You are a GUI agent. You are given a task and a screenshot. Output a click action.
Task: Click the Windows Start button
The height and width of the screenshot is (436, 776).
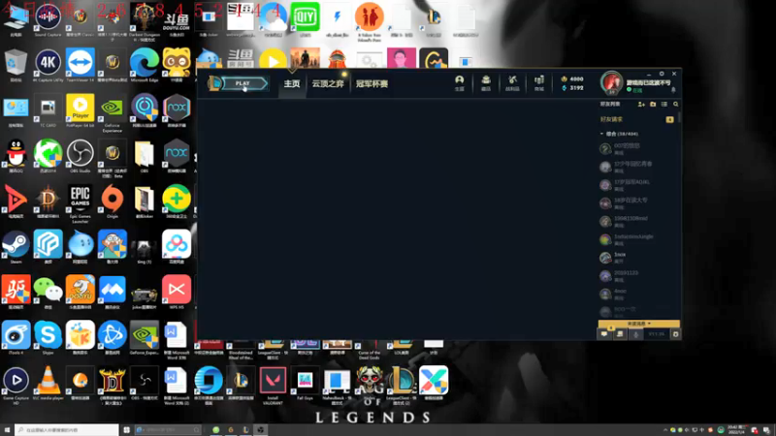(x=7, y=430)
